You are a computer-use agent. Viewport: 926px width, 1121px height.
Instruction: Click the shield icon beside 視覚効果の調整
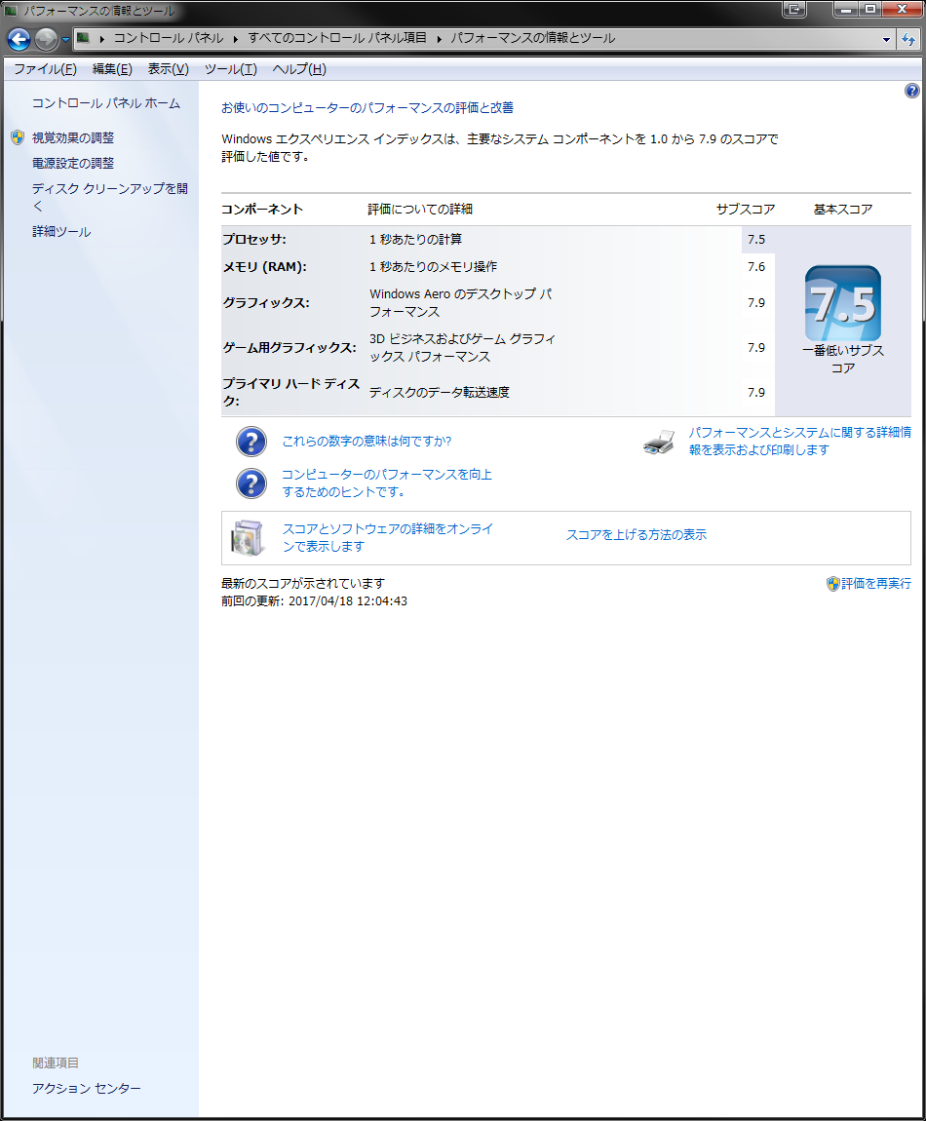pyautogui.click(x=18, y=137)
